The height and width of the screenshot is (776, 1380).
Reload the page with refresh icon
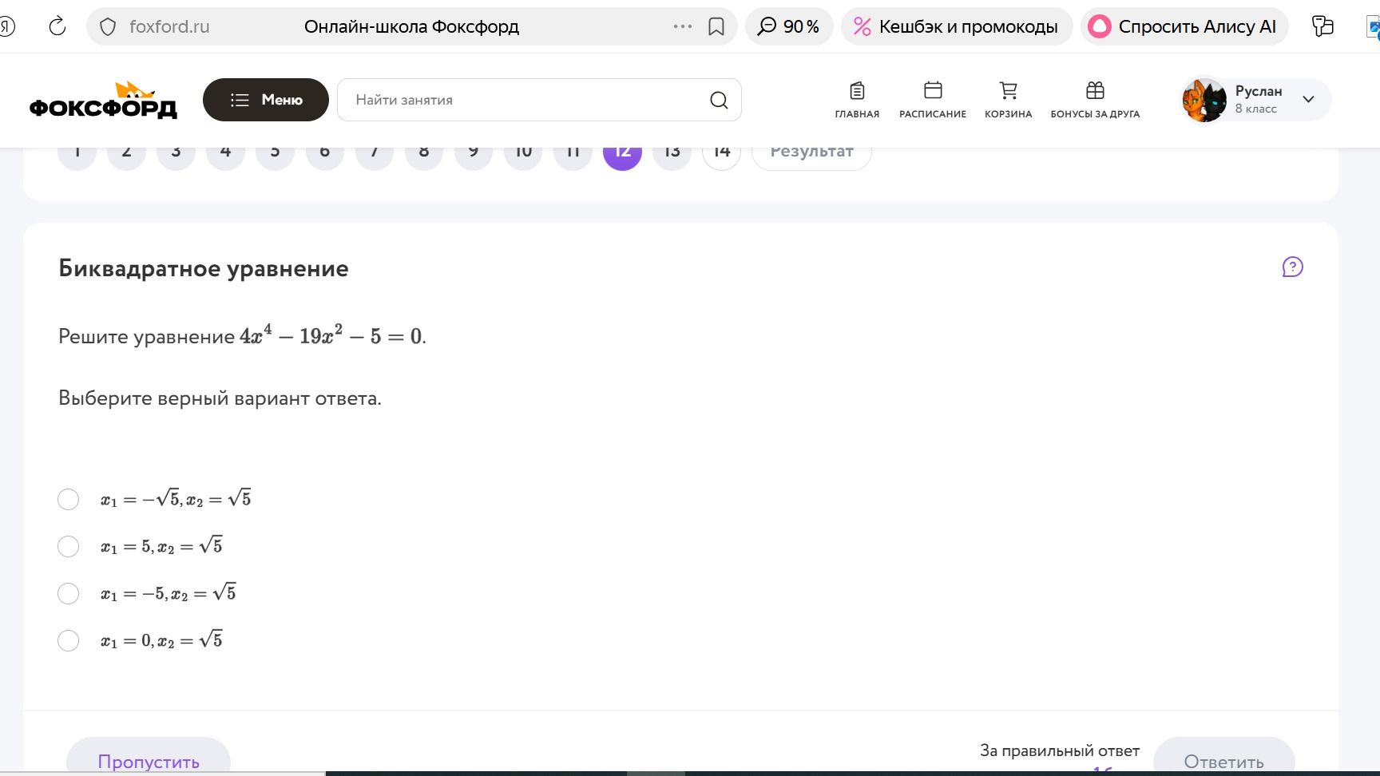click(x=57, y=26)
